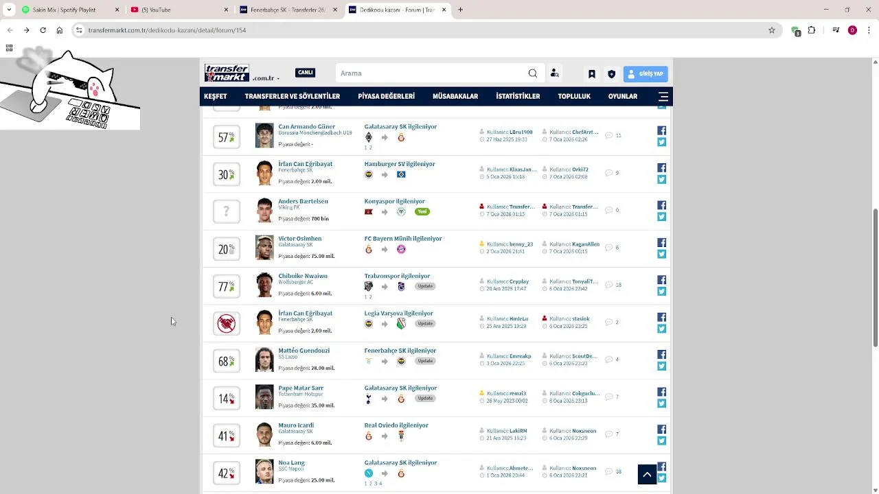The height and width of the screenshot is (494, 879).
Task: Click the CANLI live button
Action: pos(305,73)
